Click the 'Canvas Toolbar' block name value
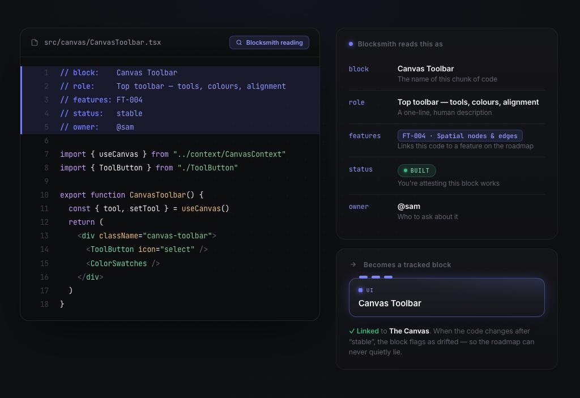This screenshot has height=398, width=580. pyautogui.click(x=425, y=69)
